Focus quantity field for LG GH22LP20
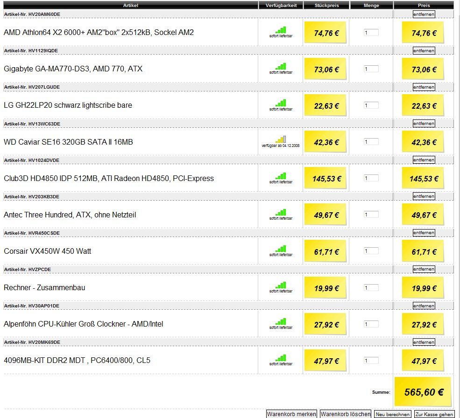This screenshot has height=418, width=460. point(371,105)
